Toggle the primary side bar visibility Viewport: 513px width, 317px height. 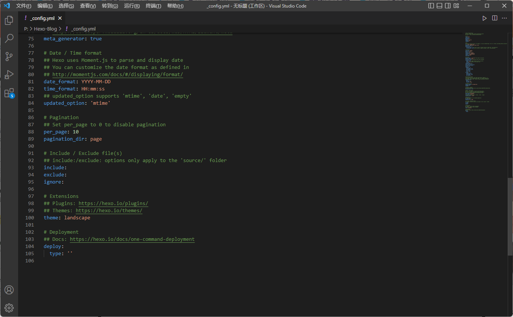point(431,6)
